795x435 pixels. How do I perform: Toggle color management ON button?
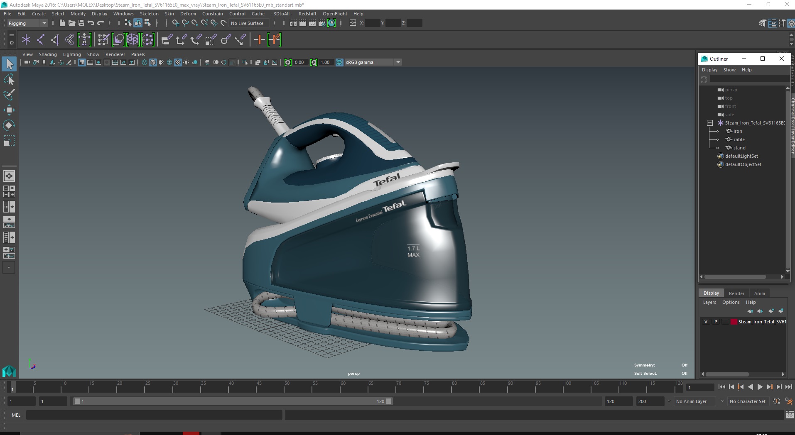tap(339, 62)
